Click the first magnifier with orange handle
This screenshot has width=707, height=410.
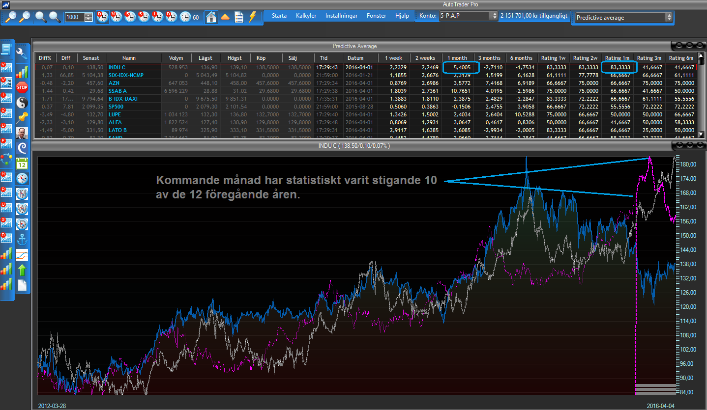(10, 17)
